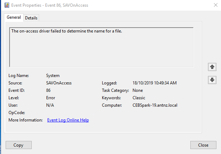The height and width of the screenshot is (154, 221).
Task: Select the Source value SAVOnAccess
Action: tap(59, 83)
